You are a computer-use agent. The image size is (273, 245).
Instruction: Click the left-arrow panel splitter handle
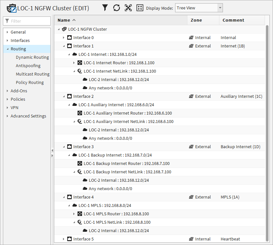coord(52,150)
